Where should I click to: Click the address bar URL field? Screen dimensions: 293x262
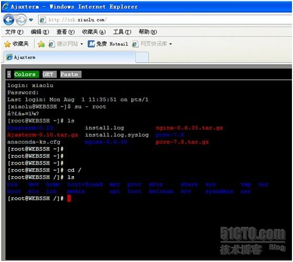coord(164,19)
